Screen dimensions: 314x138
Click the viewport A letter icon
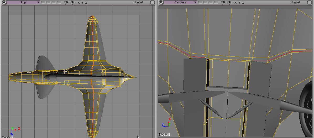(4, 2)
